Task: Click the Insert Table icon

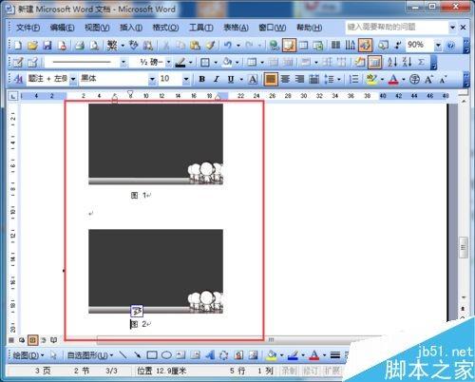Action: click(x=303, y=46)
